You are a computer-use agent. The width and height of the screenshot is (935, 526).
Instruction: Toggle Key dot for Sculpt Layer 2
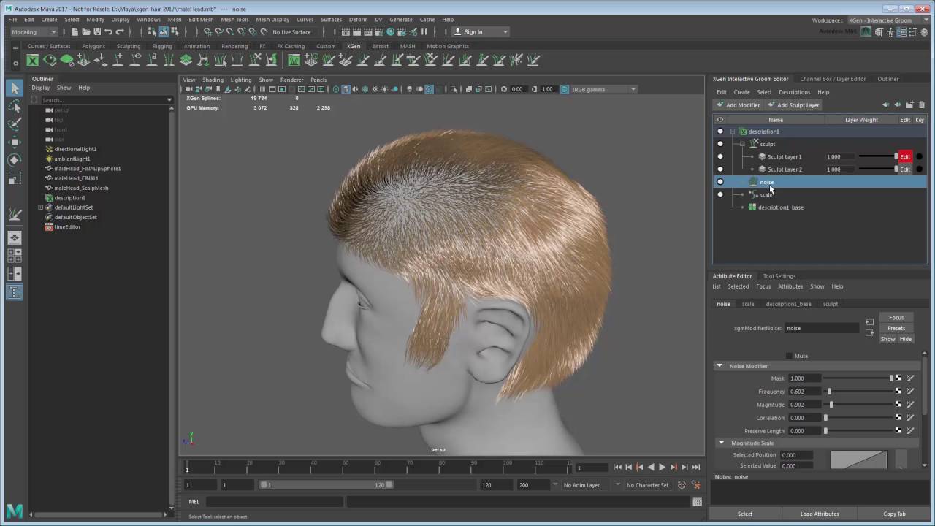[919, 169]
